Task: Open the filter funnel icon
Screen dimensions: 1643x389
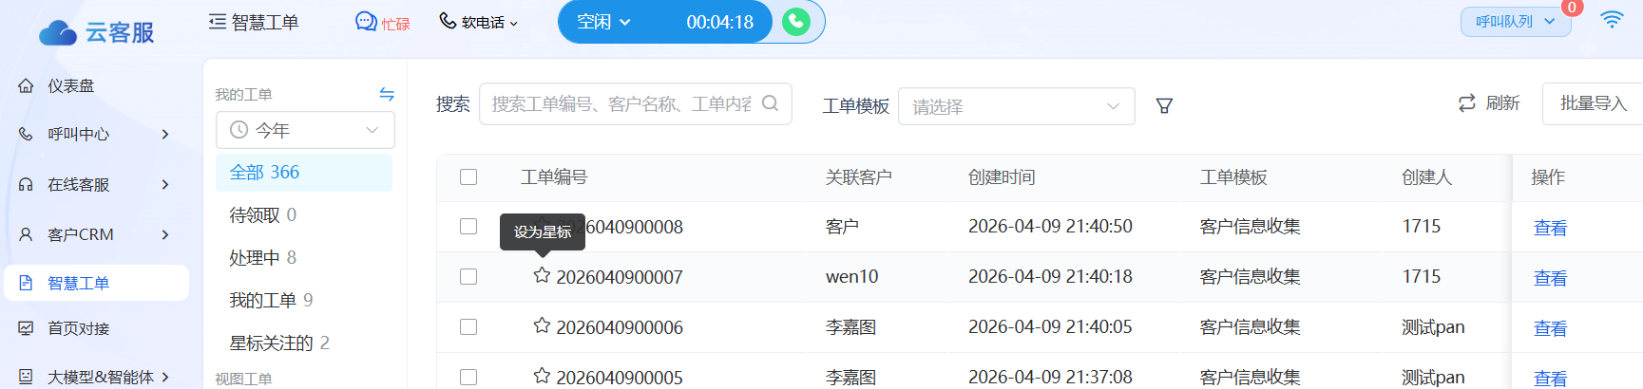Action: 1164,105
